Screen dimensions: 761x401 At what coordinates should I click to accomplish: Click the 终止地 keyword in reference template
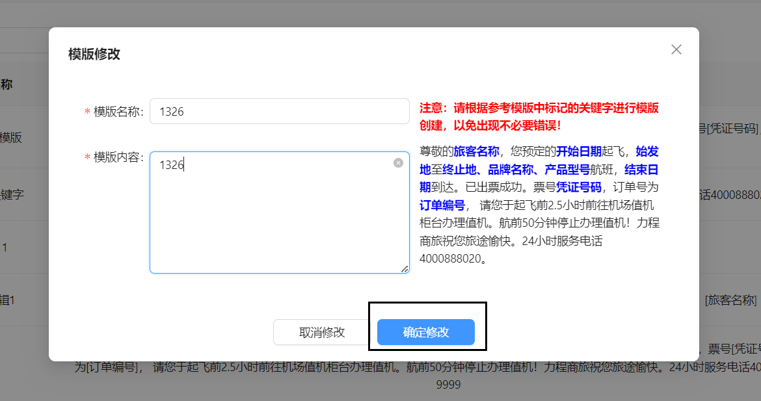pos(461,170)
